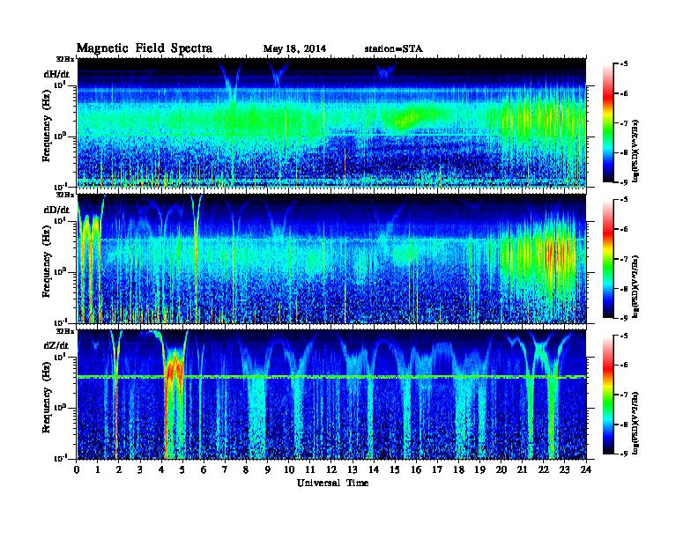698x539 pixels.
Task: Click the "-9" tick on the dH/dt color bar
Action: click(x=624, y=182)
